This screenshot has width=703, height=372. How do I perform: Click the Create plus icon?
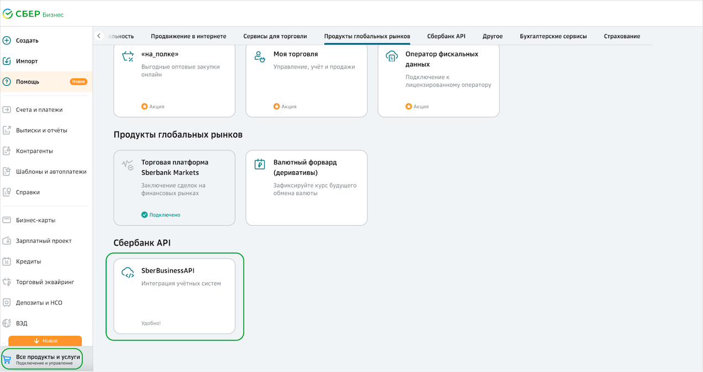7,40
